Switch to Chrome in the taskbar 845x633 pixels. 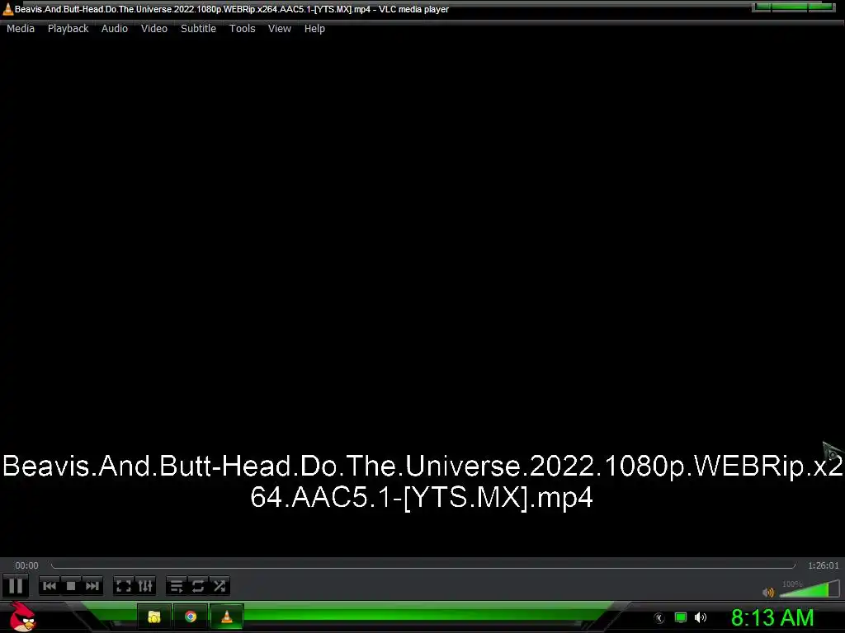point(191,617)
